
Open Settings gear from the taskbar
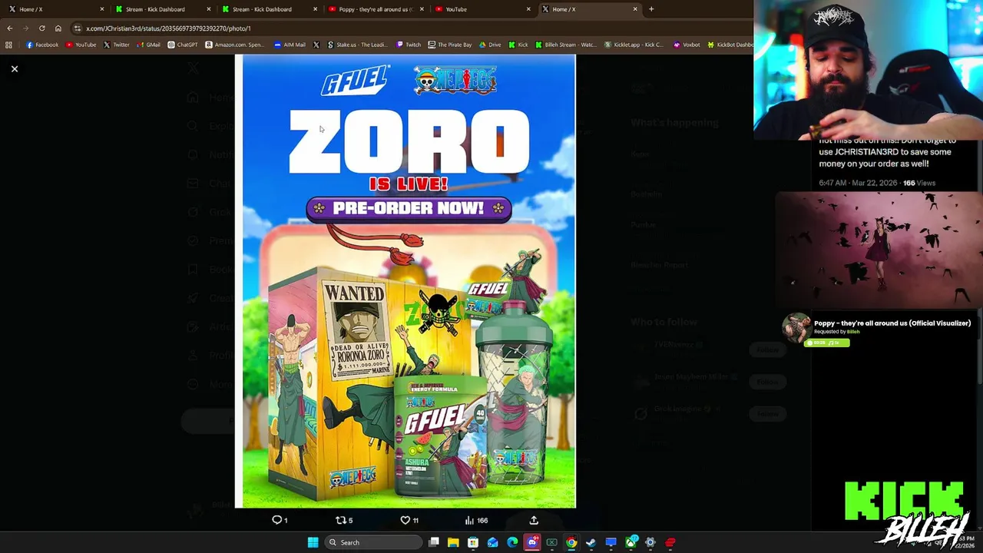pyautogui.click(x=650, y=542)
